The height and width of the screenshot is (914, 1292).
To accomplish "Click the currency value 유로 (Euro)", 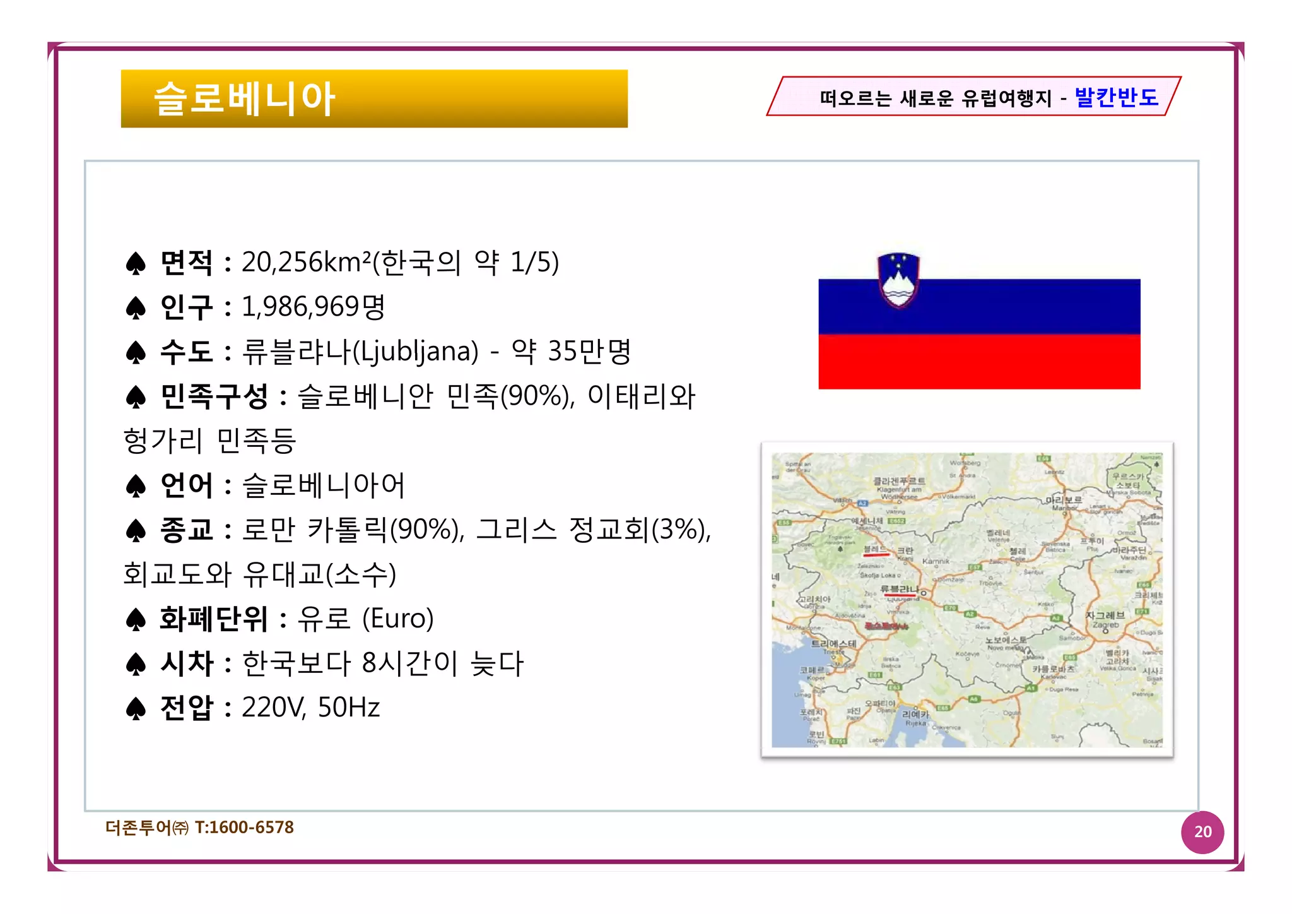I will tap(365, 618).
